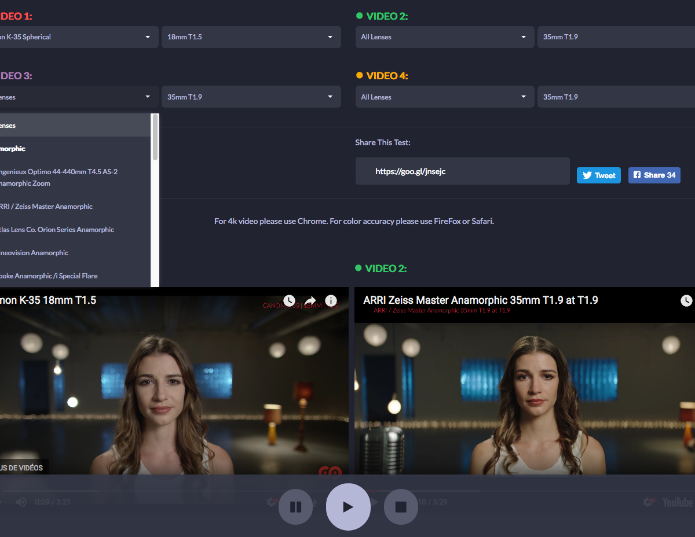Stop all videos with the stop button
The height and width of the screenshot is (537, 695).
coord(401,507)
